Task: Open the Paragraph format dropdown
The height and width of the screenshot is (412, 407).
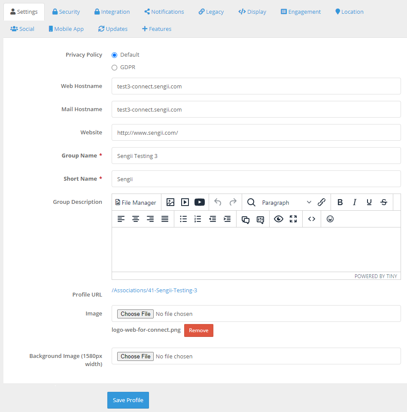Action: (x=287, y=202)
